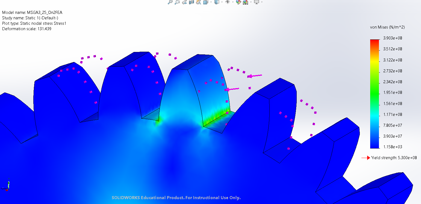Click the View Settings monitor icon

click(257, 2)
